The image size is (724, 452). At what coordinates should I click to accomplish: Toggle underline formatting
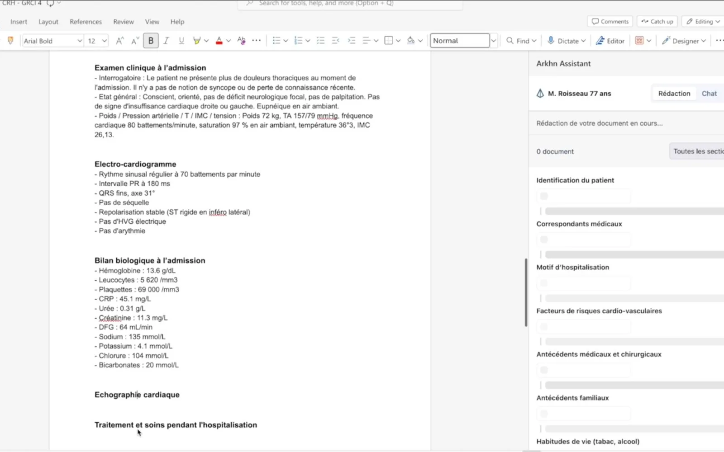[x=181, y=41]
